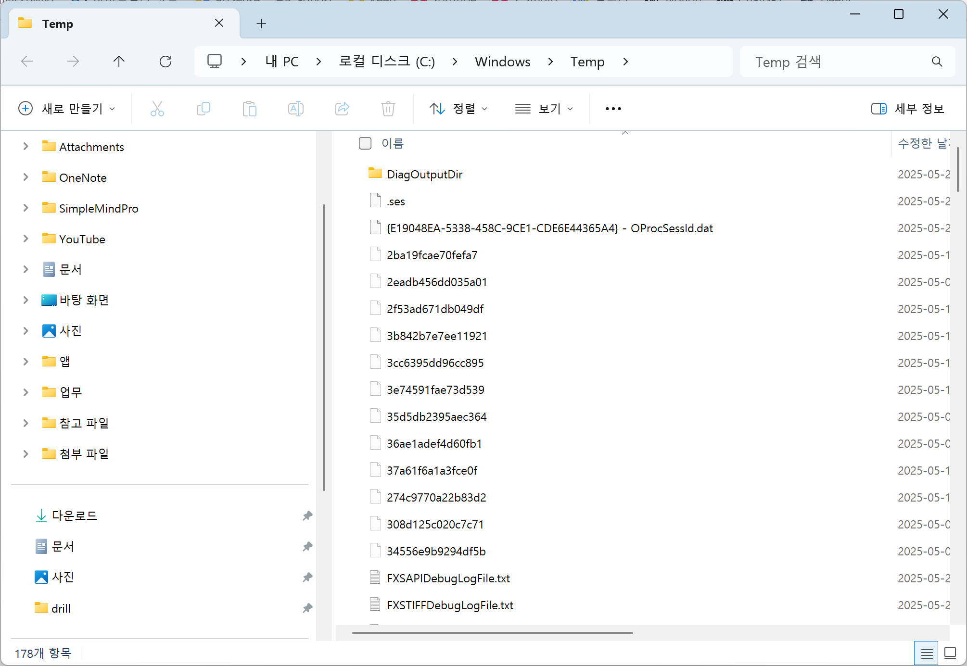
Task: Open chevron after Temp in address bar
Action: coord(625,62)
